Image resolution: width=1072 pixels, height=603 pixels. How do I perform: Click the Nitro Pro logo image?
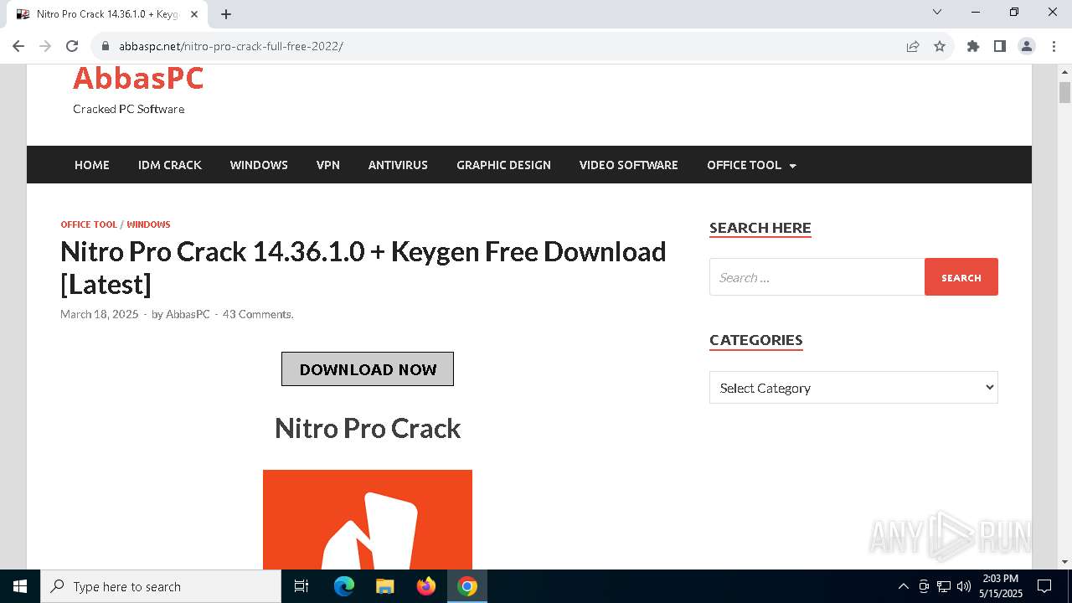click(x=368, y=519)
